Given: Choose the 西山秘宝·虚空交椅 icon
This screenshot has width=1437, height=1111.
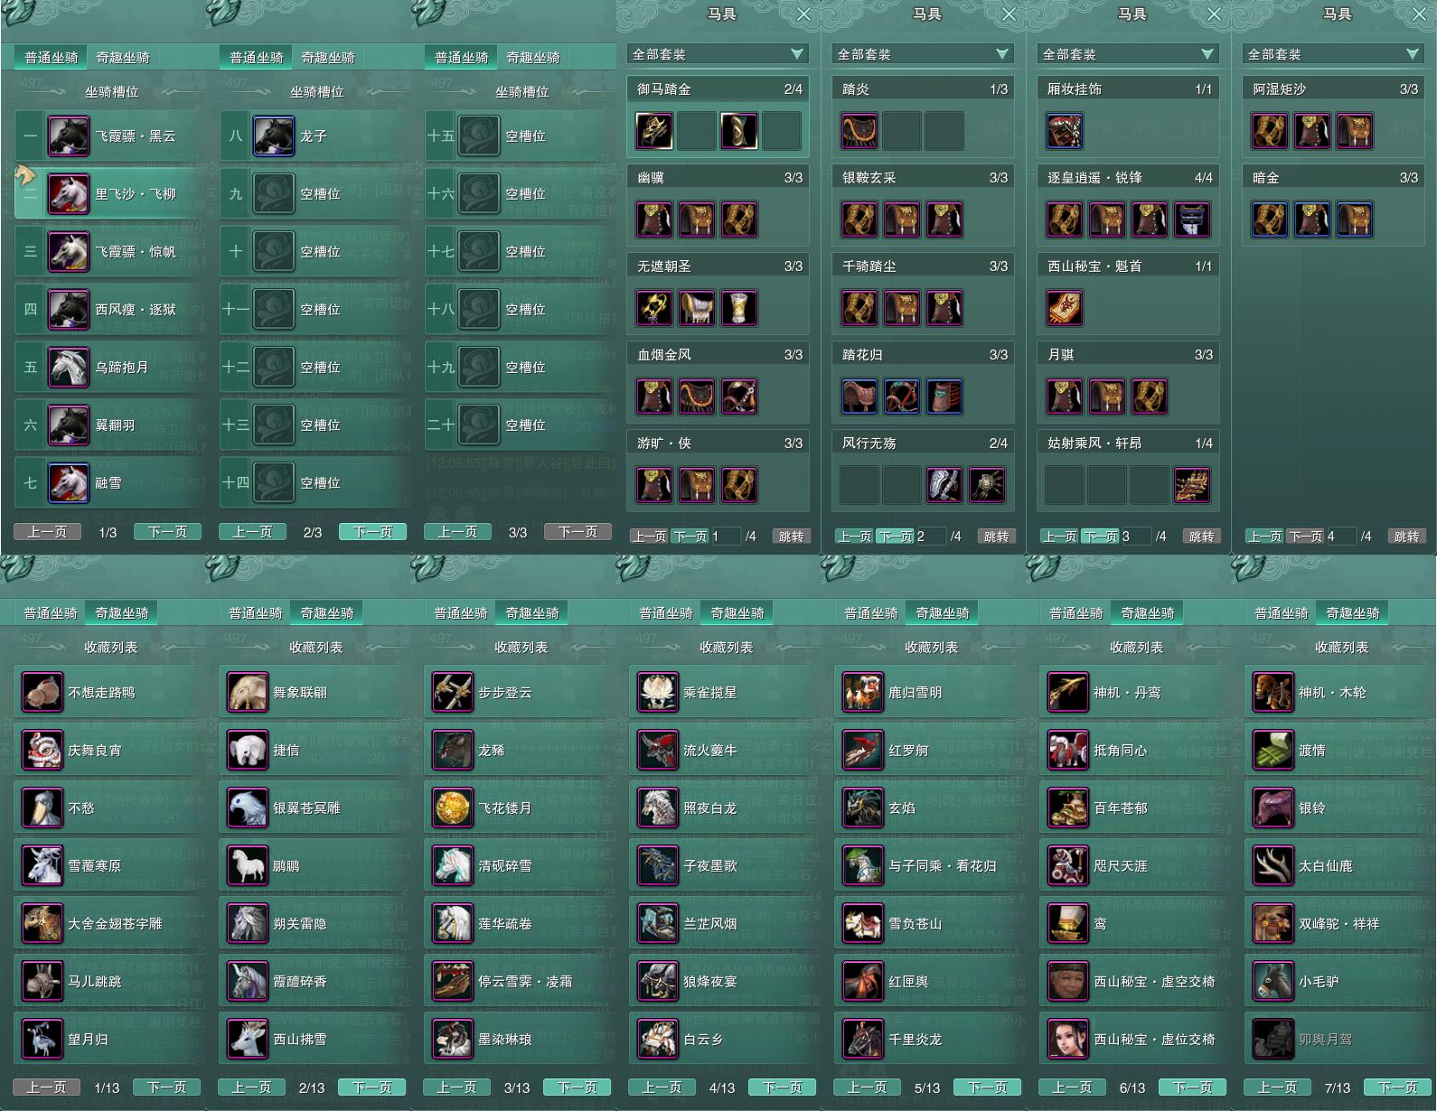Looking at the screenshot, I should click(1068, 981).
